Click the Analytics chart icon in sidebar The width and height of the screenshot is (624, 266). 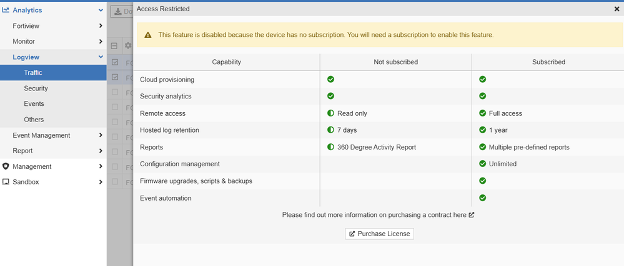coord(6,10)
